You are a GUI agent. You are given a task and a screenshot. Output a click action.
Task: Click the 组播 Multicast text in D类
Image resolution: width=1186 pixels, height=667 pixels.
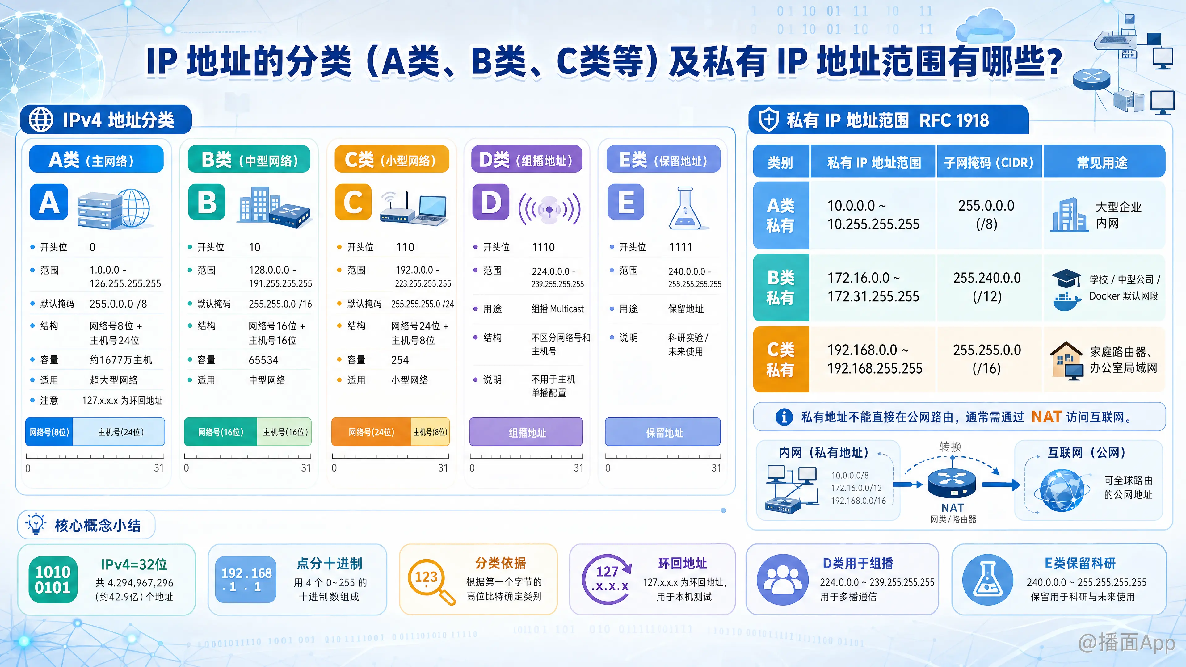pos(557,309)
